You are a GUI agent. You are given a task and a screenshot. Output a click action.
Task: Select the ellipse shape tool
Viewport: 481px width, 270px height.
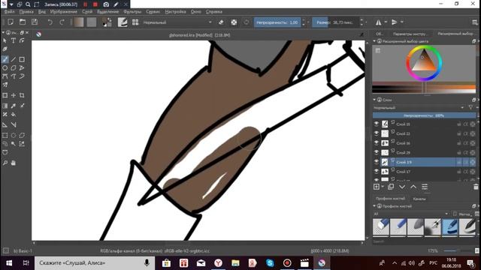[5, 68]
